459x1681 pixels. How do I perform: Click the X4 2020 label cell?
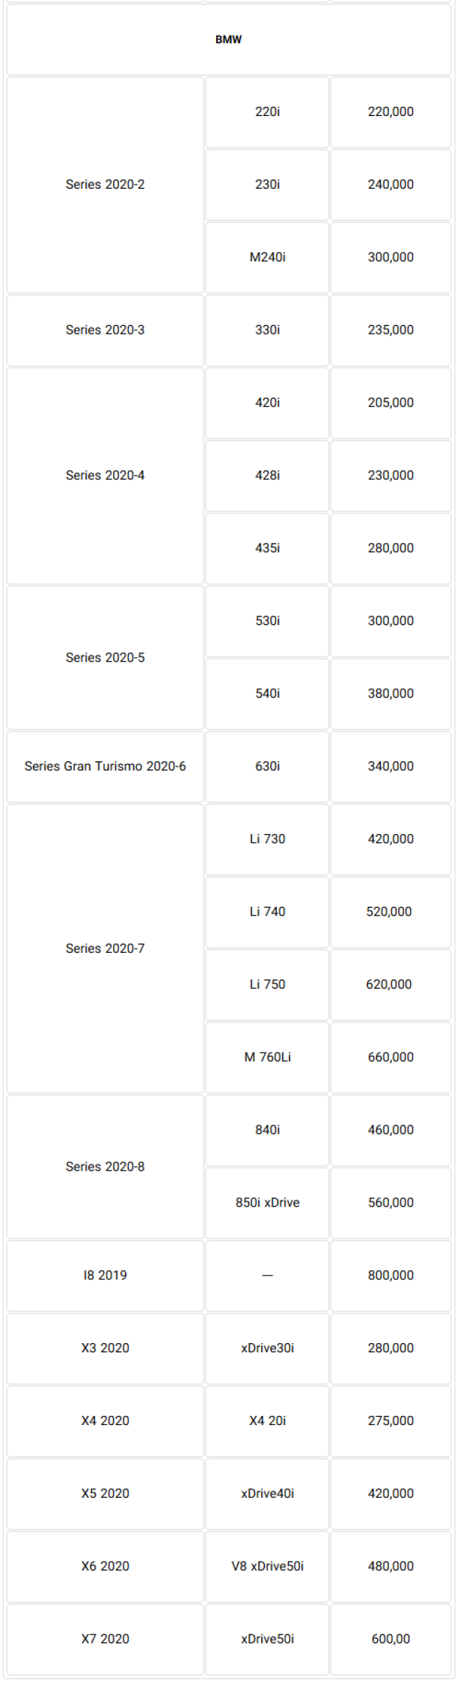click(x=105, y=1421)
